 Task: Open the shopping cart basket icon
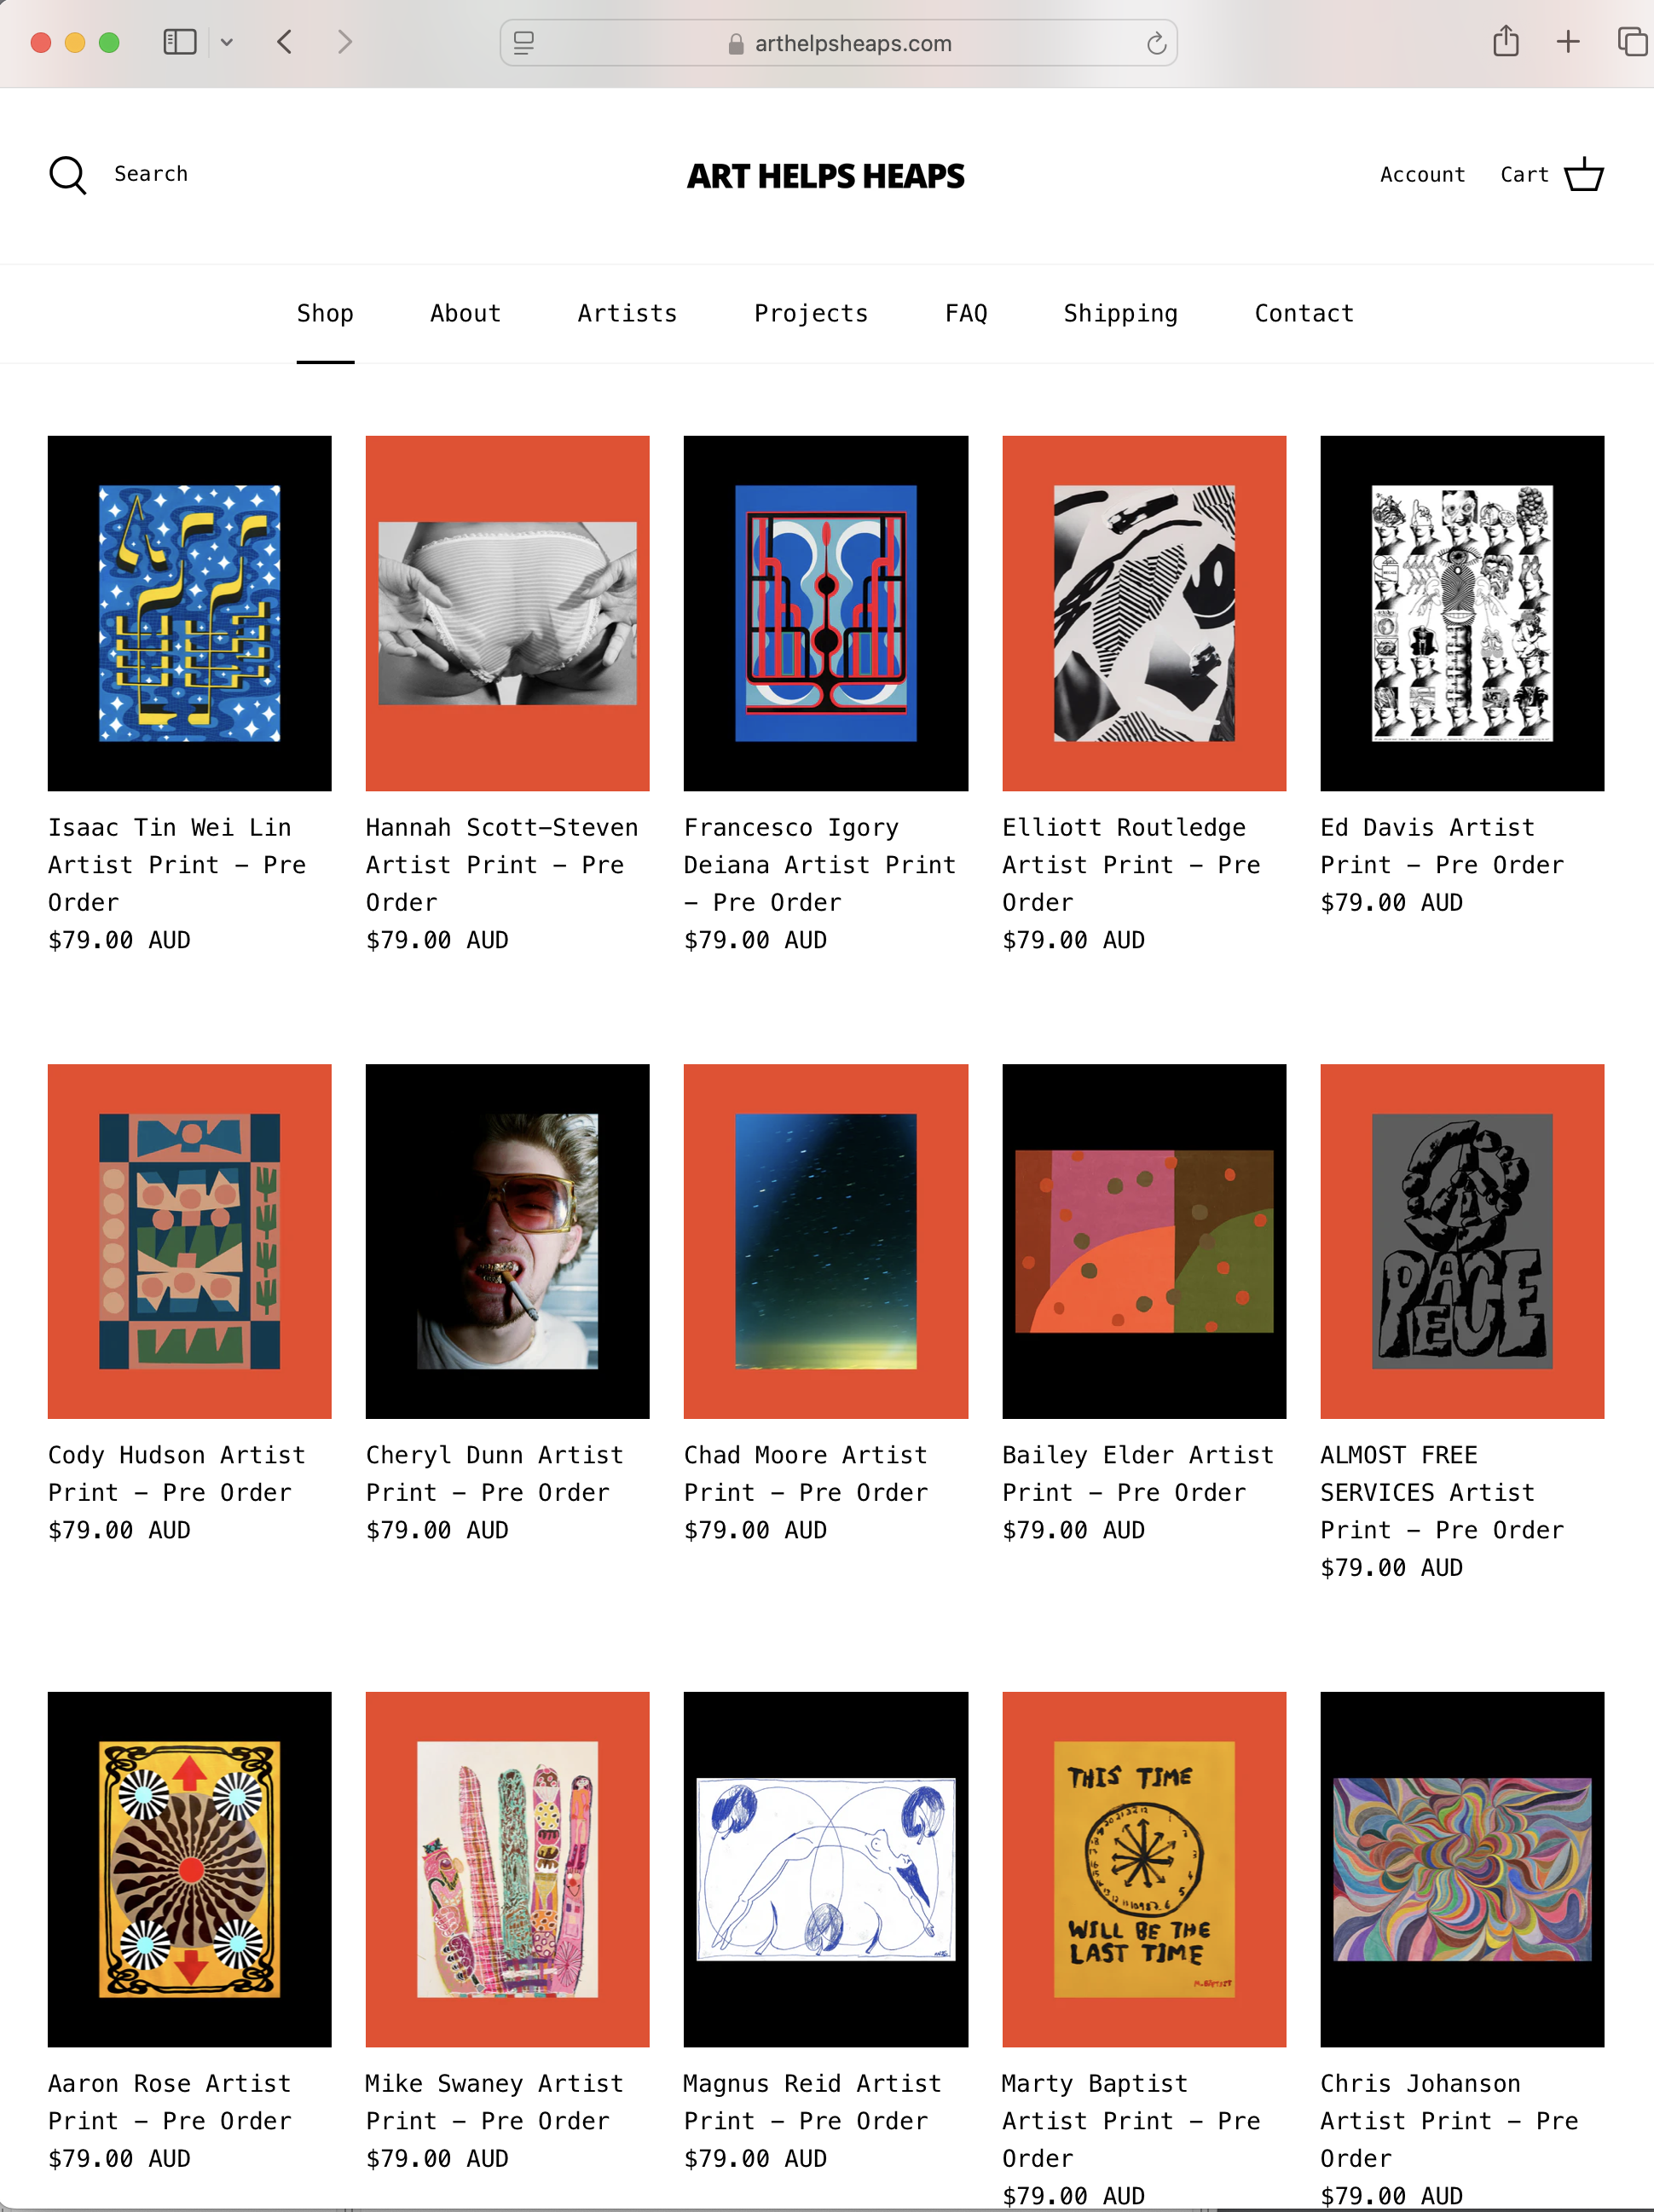(1584, 174)
